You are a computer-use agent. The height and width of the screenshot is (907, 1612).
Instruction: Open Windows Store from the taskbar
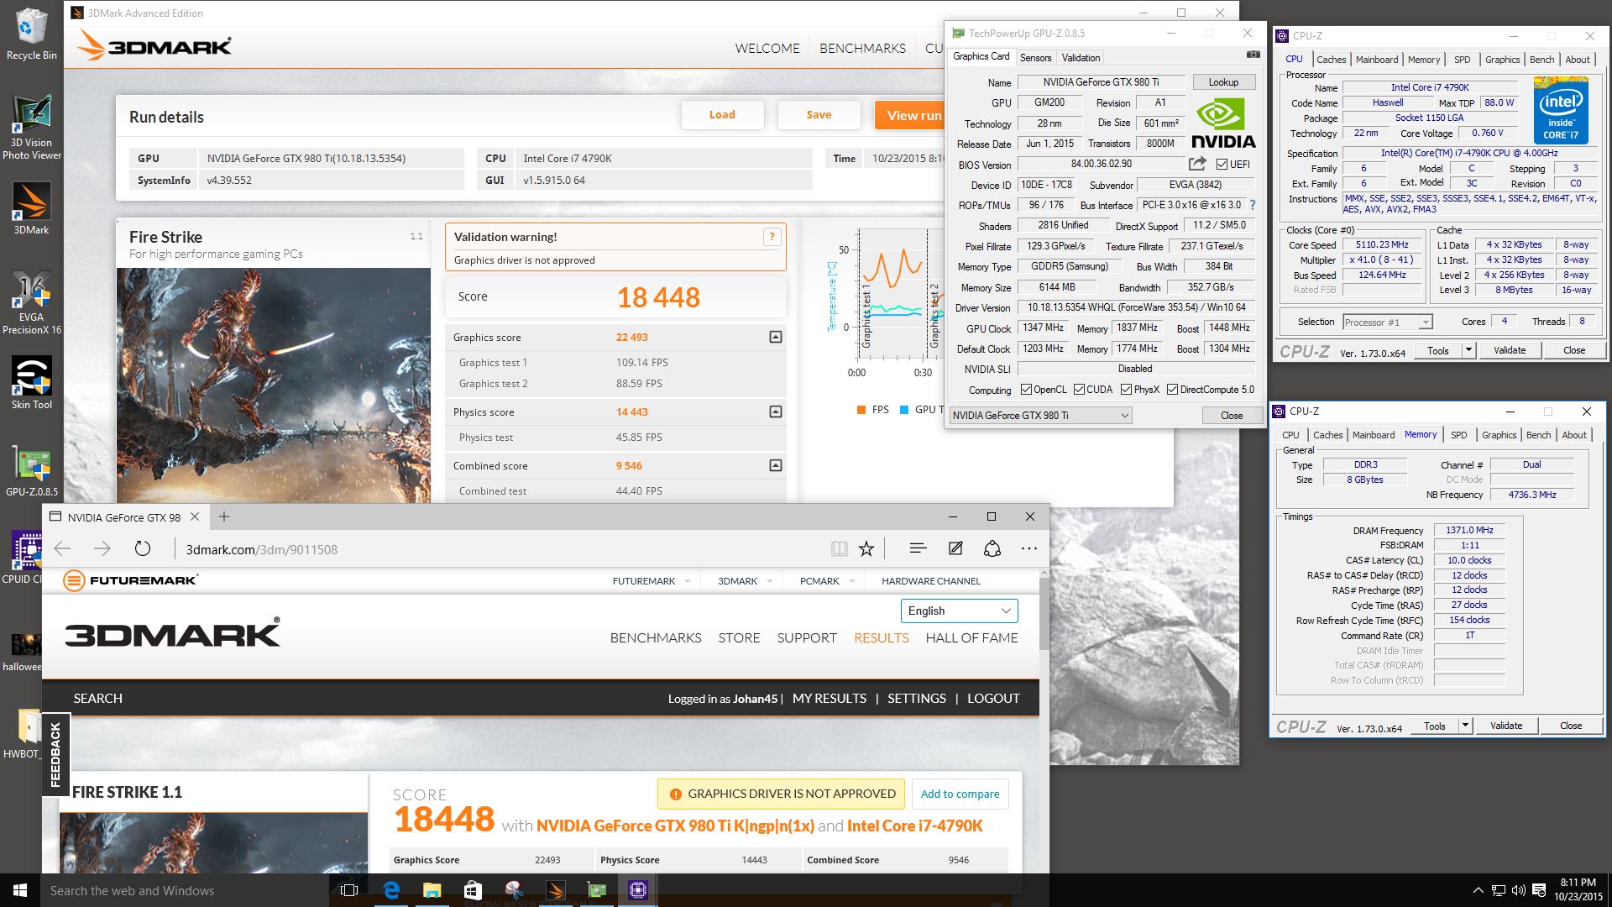tap(473, 890)
